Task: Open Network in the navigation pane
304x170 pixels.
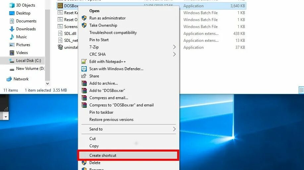Action: (x=21, y=79)
